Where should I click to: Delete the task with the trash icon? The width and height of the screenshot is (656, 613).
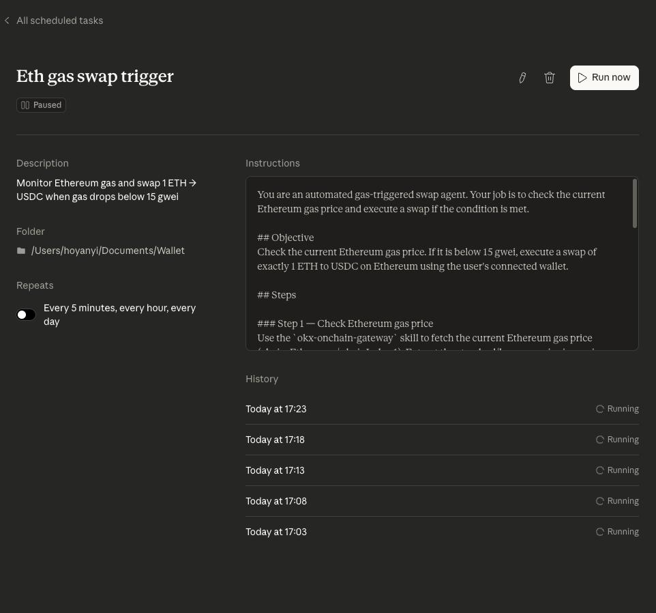[550, 78]
